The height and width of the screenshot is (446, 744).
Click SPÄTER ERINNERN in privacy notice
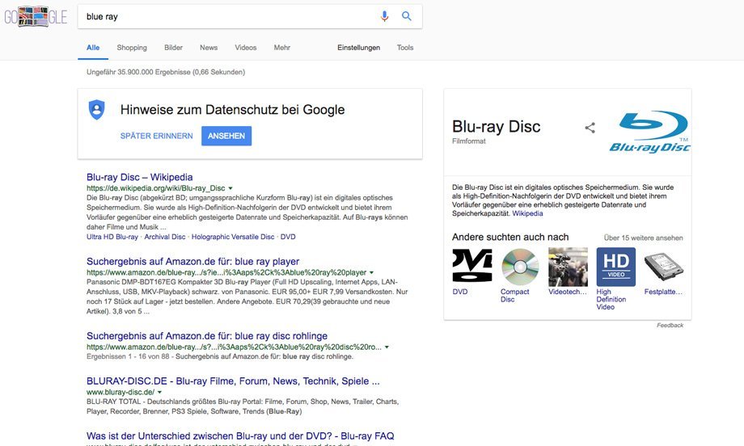click(157, 136)
